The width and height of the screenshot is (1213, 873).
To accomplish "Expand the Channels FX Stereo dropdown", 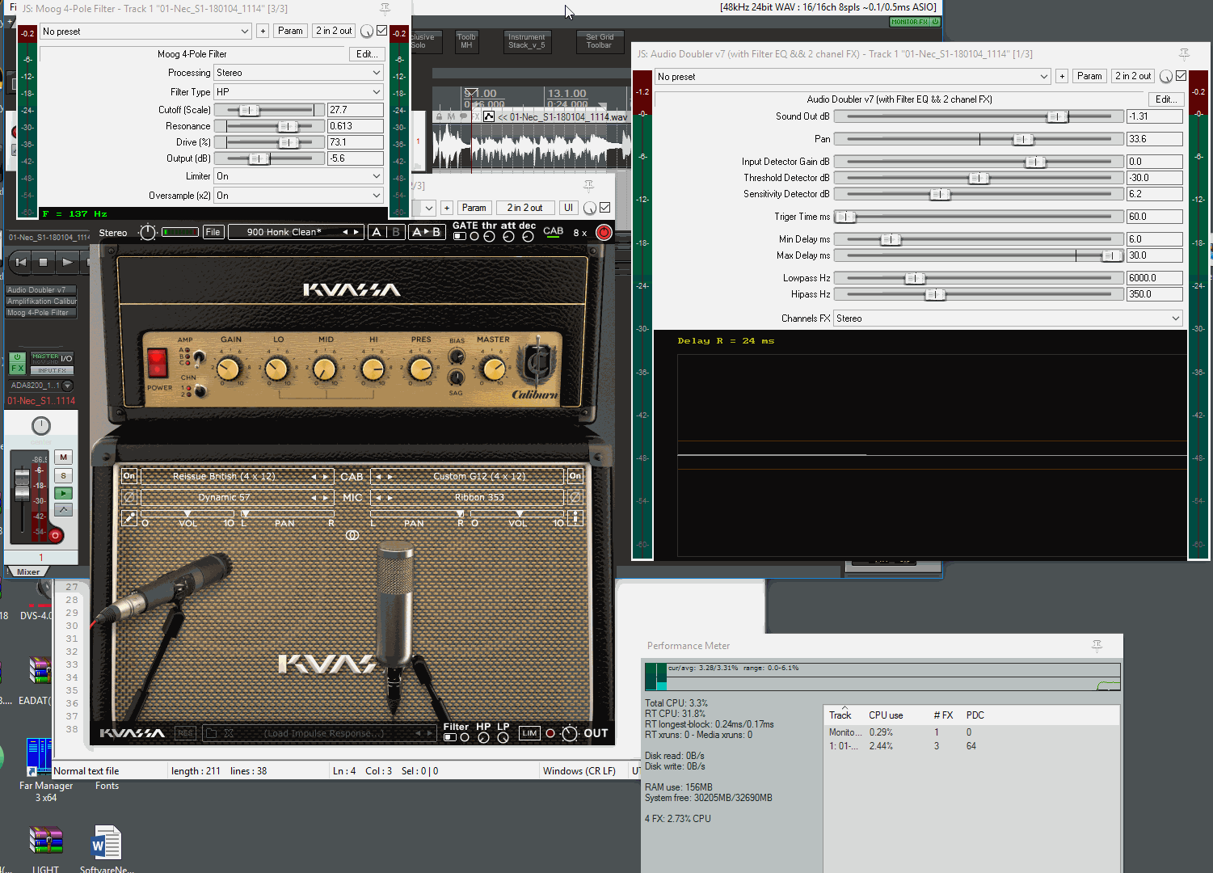I will tap(1008, 318).
